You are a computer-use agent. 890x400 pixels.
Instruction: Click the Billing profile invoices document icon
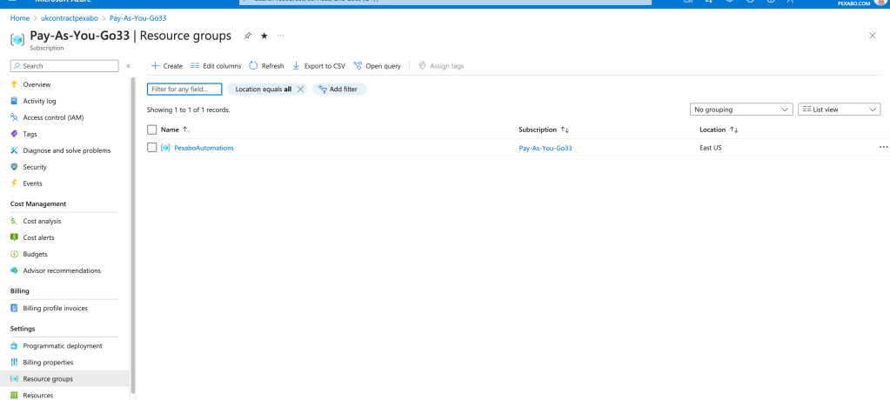point(14,308)
